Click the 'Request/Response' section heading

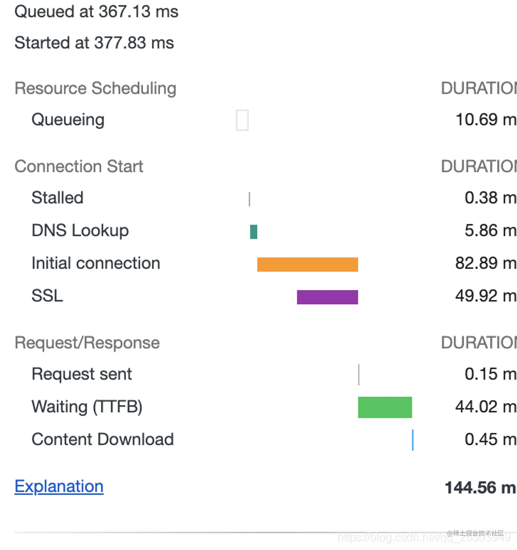point(87,343)
